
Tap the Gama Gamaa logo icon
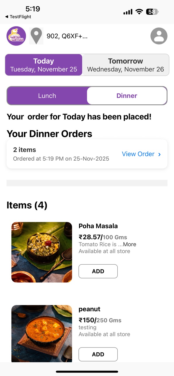coord(16,36)
